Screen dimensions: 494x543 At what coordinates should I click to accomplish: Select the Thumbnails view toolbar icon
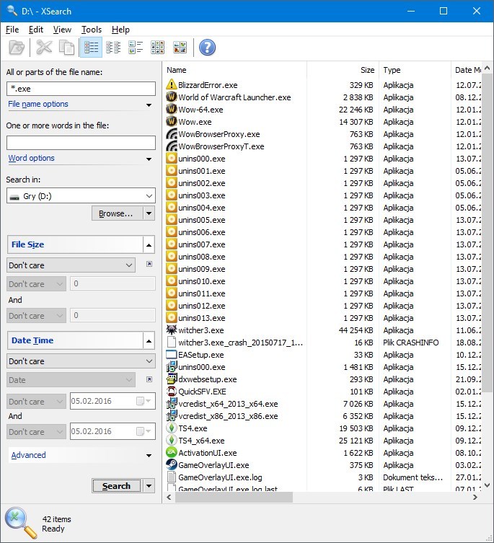pyautogui.click(x=180, y=48)
